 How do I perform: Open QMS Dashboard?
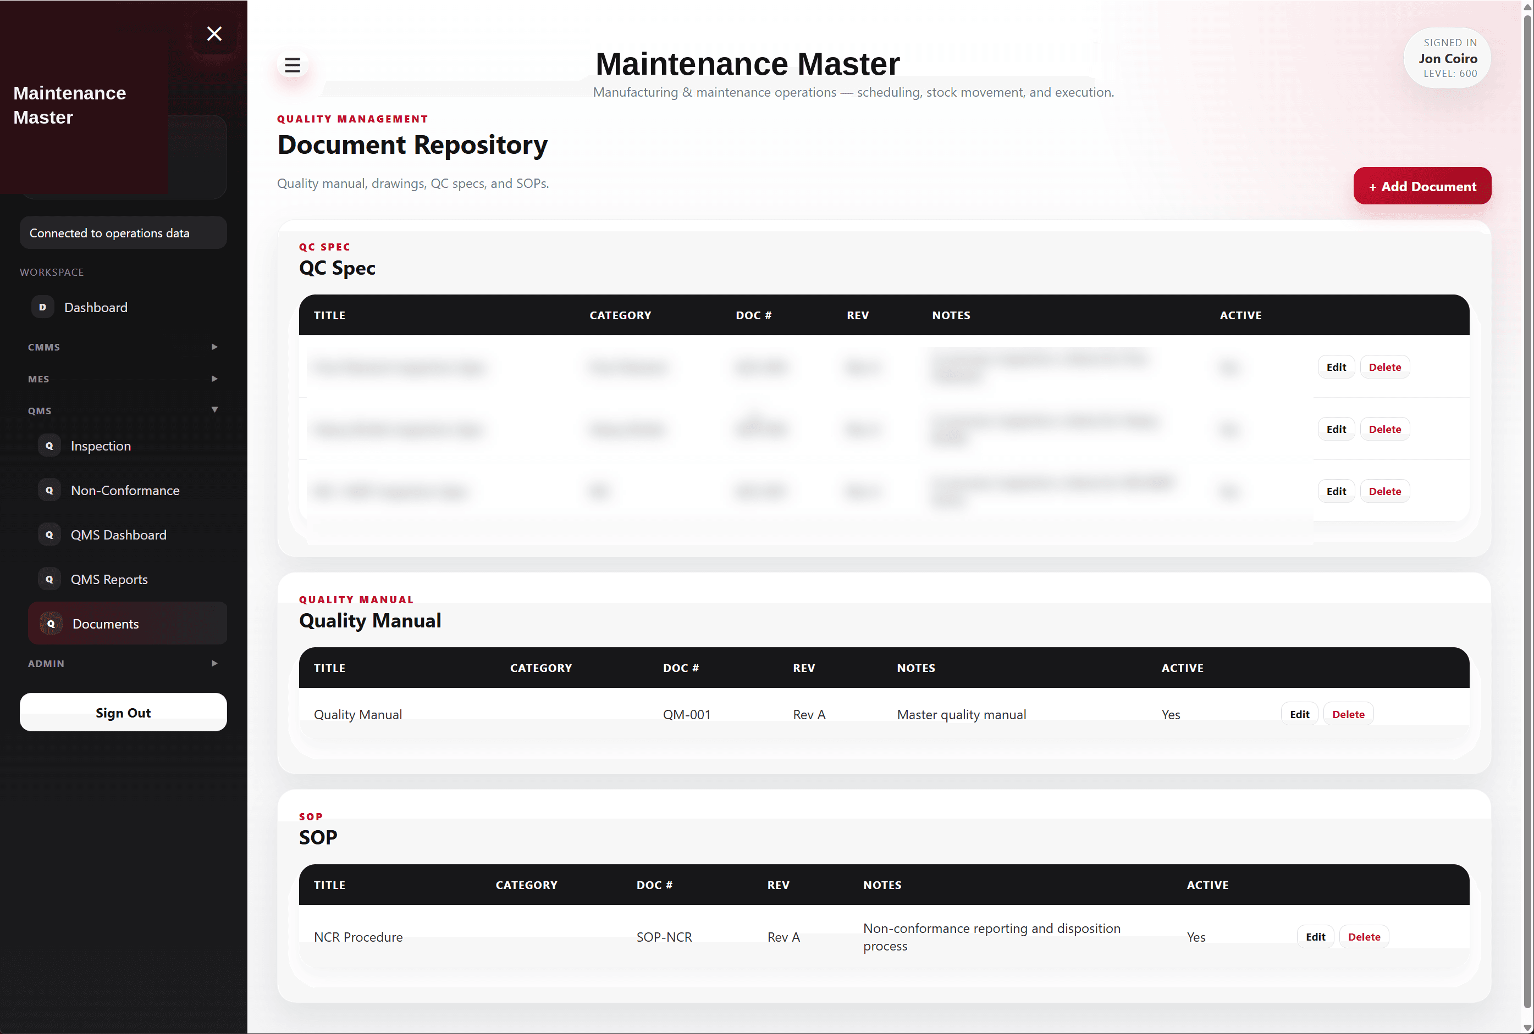(126, 535)
